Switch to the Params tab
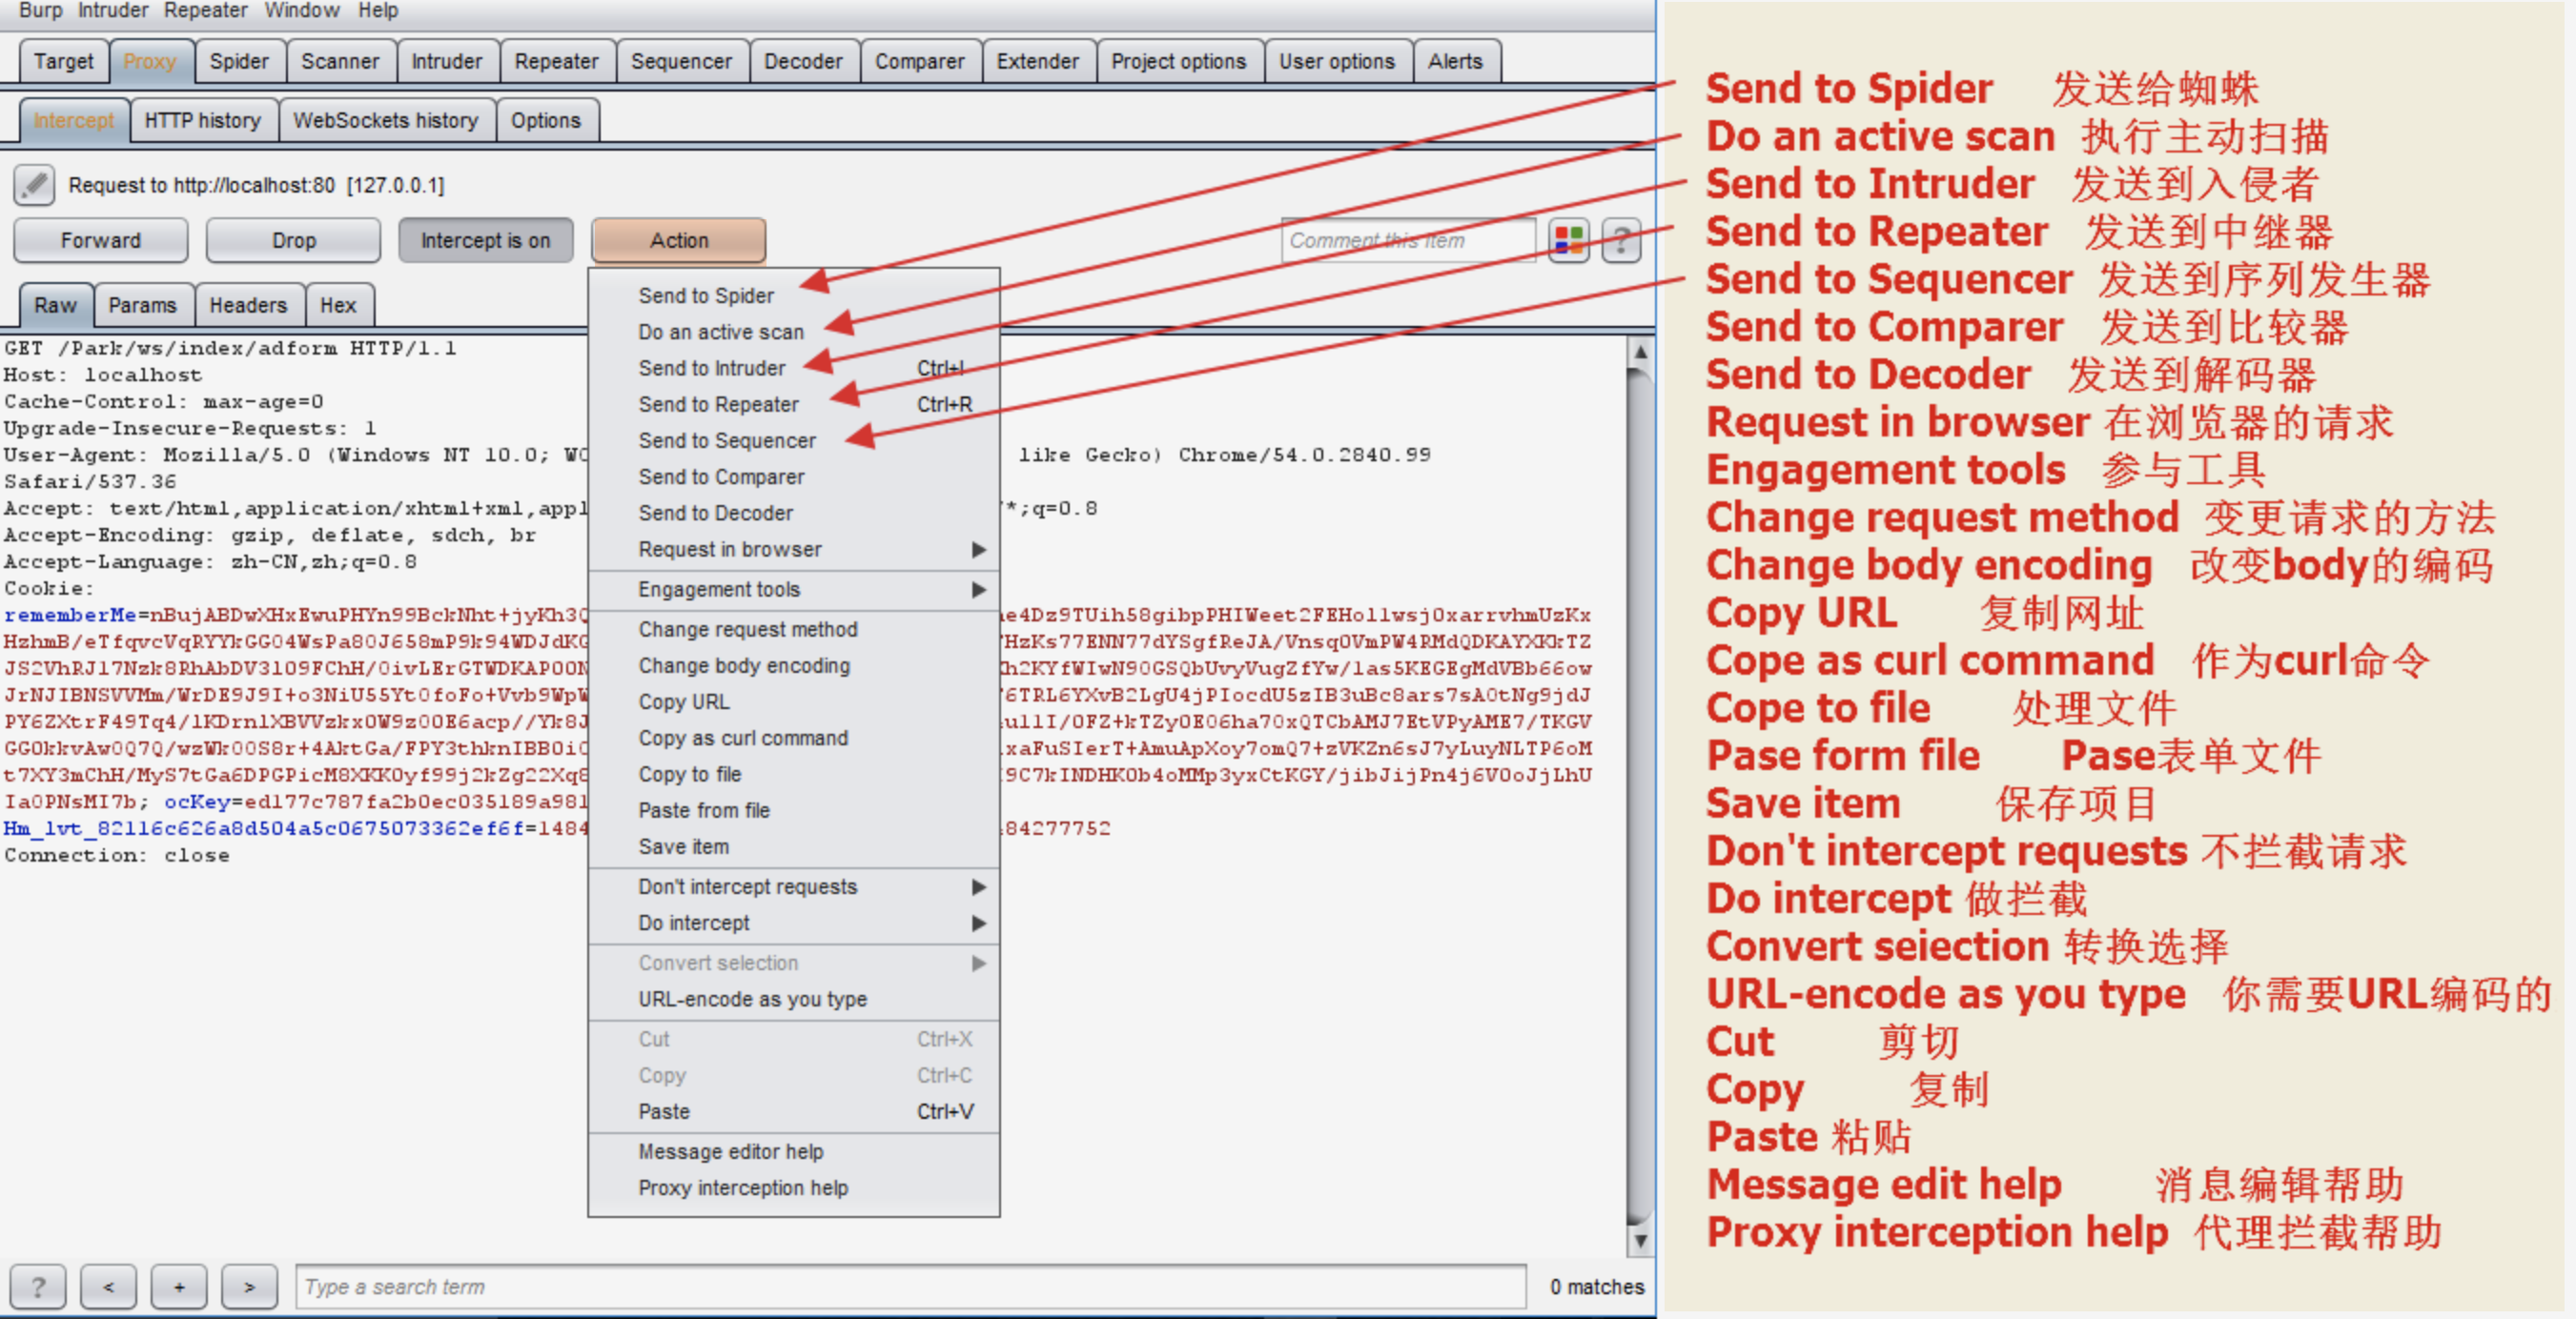The image size is (2576, 1319). [x=143, y=306]
